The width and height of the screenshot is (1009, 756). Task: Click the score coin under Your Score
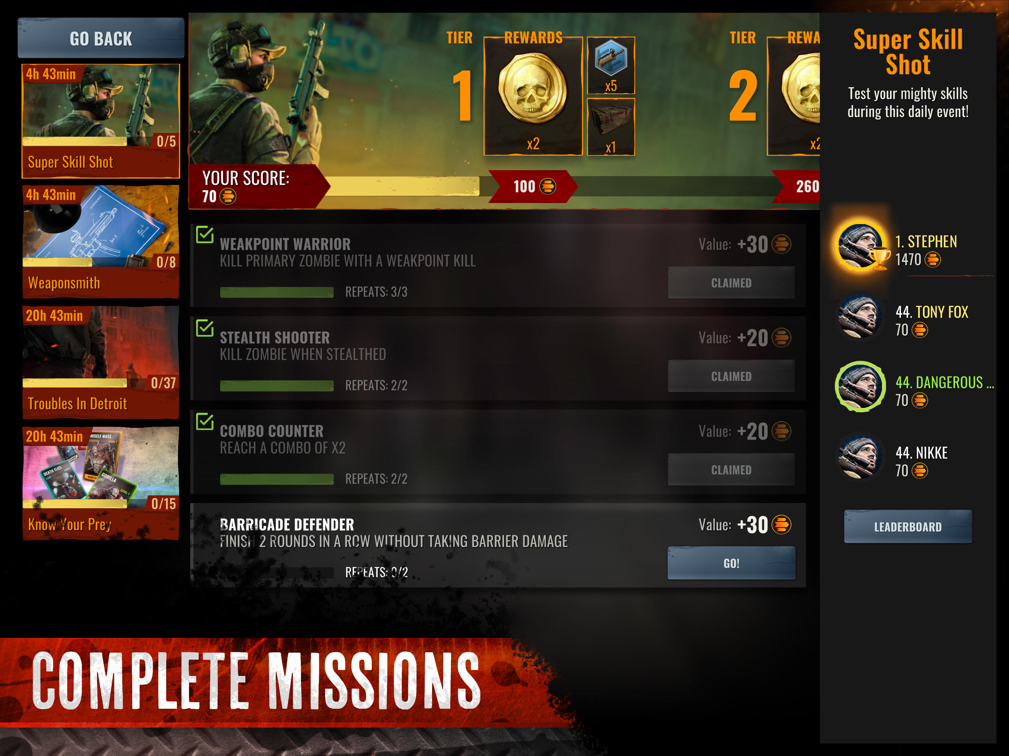228,196
